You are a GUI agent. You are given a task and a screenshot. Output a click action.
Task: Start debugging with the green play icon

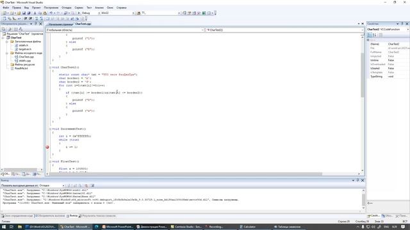click(x=79, y=13)
